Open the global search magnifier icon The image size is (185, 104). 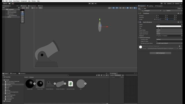coord(165,3)
